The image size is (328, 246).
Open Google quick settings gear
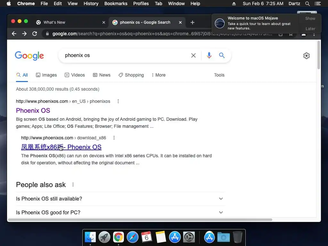307,56
